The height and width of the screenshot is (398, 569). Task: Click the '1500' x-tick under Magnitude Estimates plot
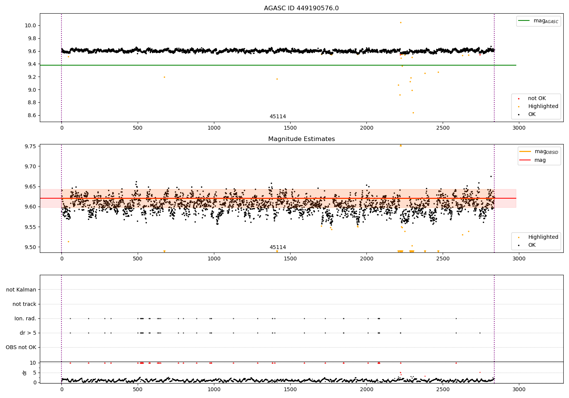pyautogui.click(x=290, y=259)
